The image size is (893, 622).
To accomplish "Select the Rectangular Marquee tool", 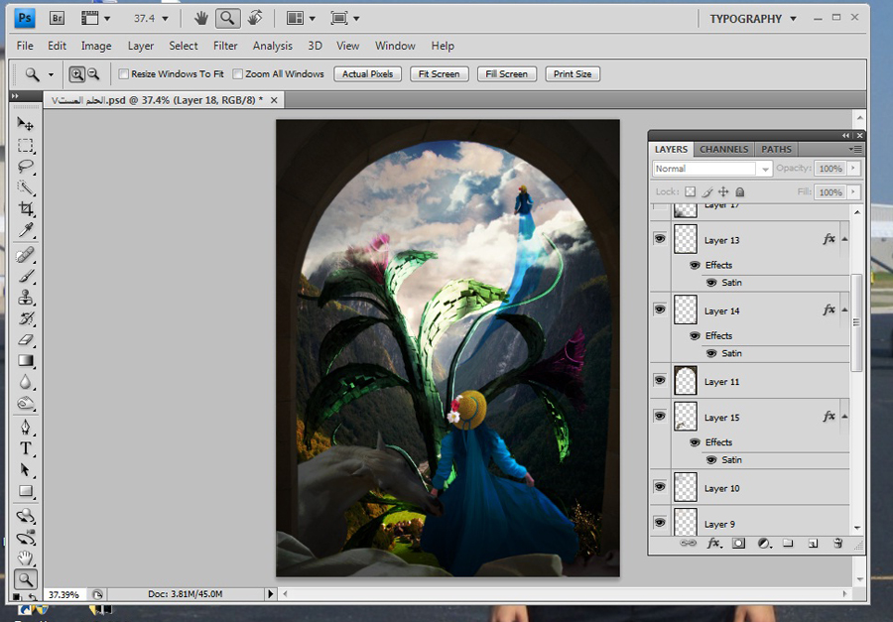I will tap(25, 145).
